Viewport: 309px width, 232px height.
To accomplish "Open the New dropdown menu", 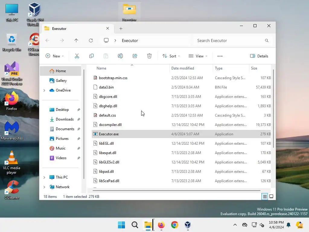I will click(x=55, y=56).
